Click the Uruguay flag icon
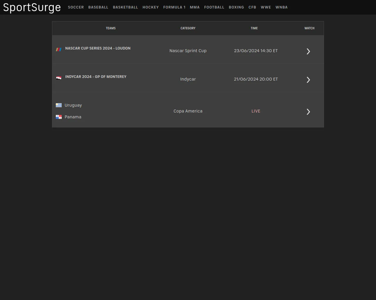 (x=59, y=105)
